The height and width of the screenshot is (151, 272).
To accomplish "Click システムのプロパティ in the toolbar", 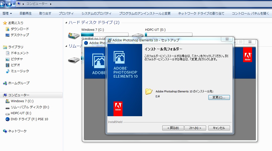I will (96, 13).
